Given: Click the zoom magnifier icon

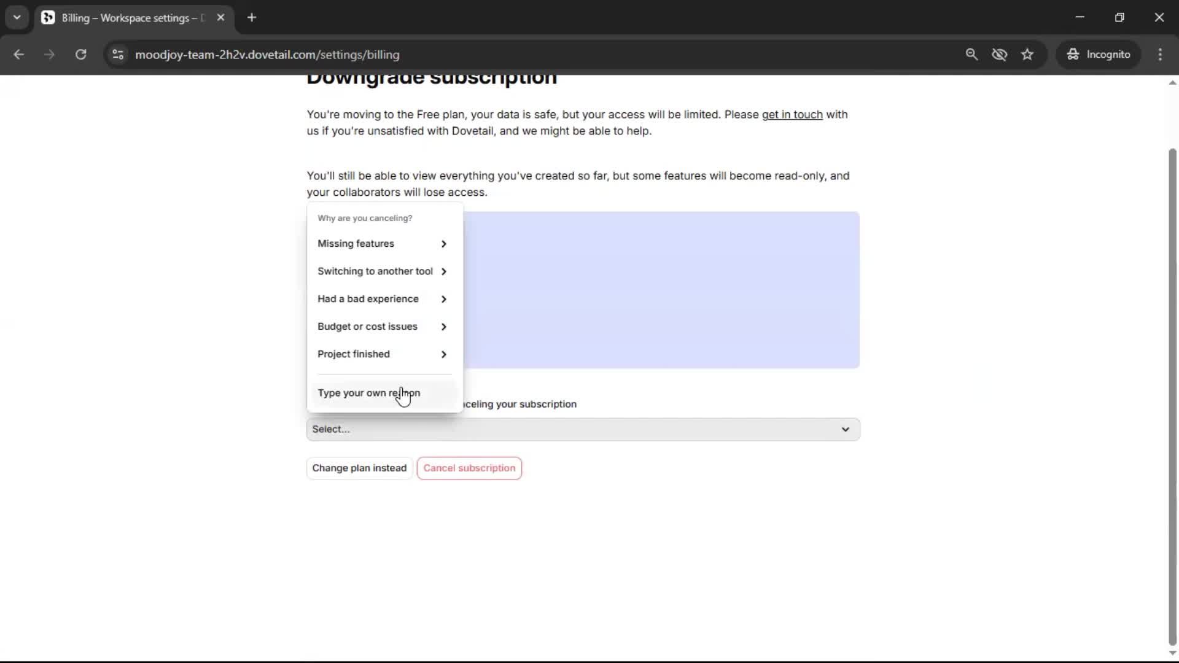Looking at the screenshot, I should point(971,55).
